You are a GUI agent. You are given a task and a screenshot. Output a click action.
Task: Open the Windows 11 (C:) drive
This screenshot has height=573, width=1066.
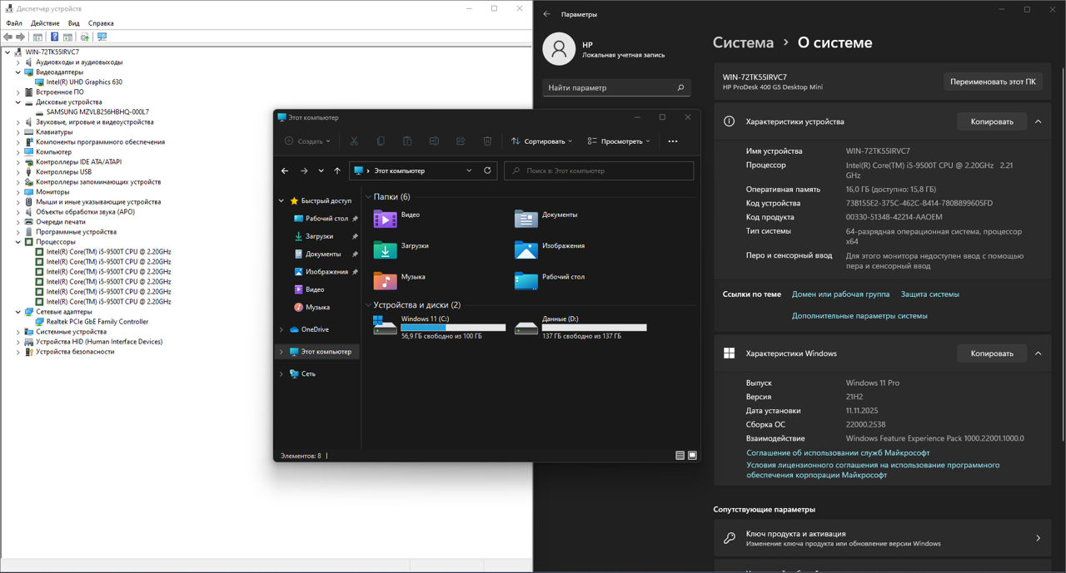pos(439,327)
